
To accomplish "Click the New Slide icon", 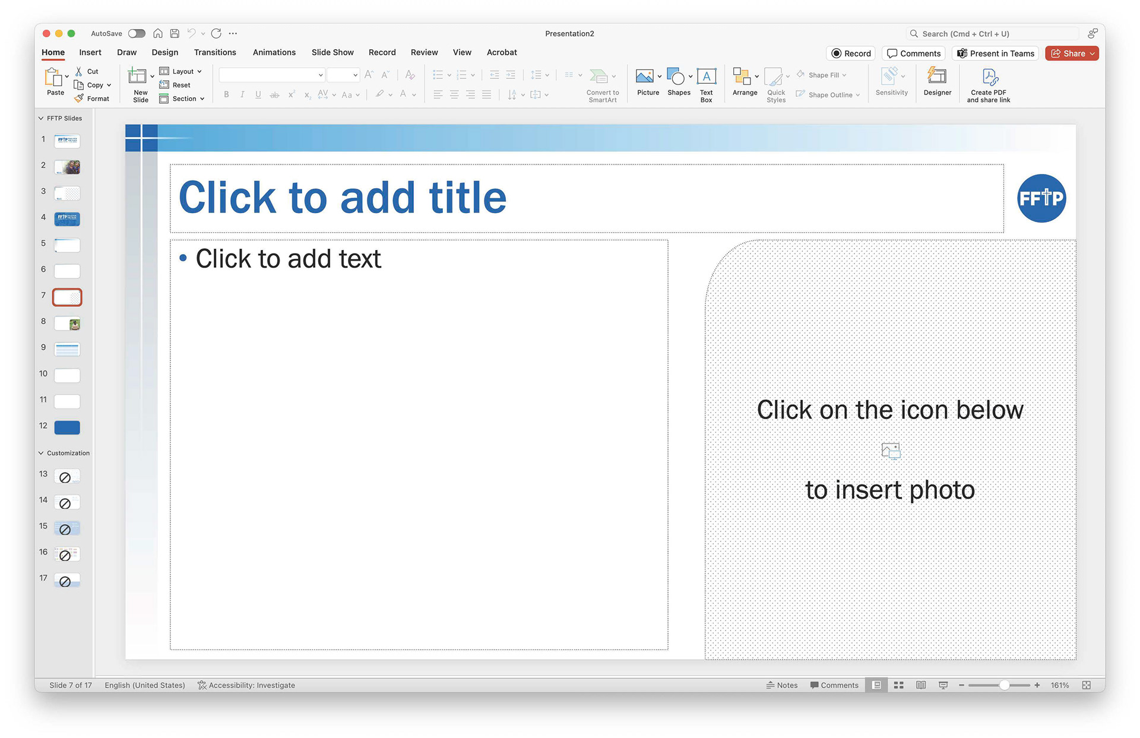I will click(x=137, y=76).
